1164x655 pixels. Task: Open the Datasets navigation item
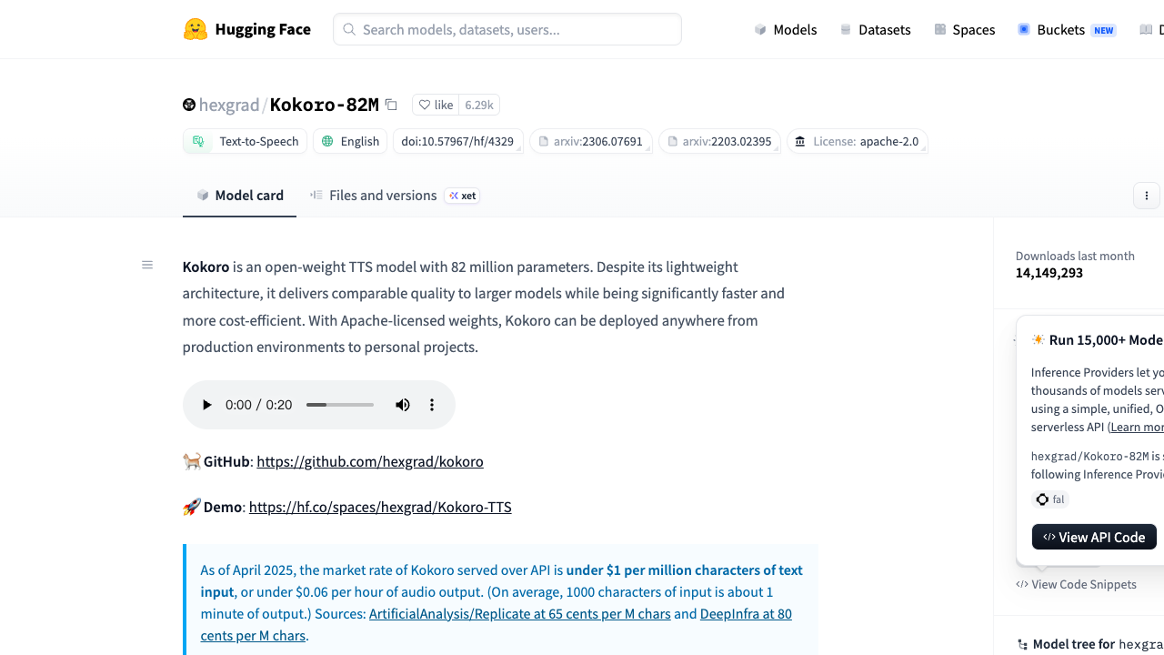[875, 29]
